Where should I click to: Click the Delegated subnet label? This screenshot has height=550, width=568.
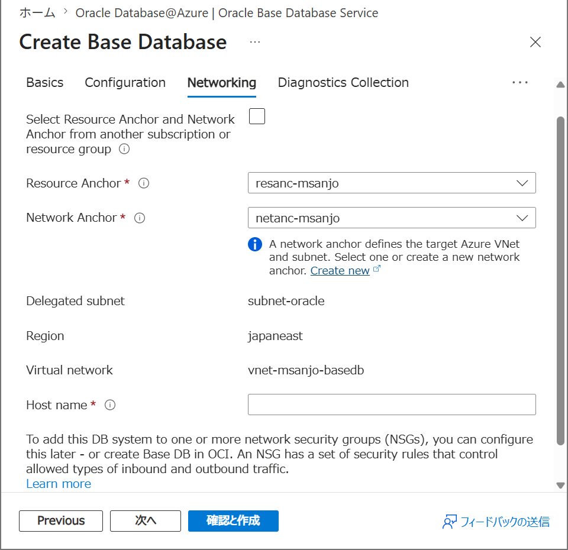(75, 301)
